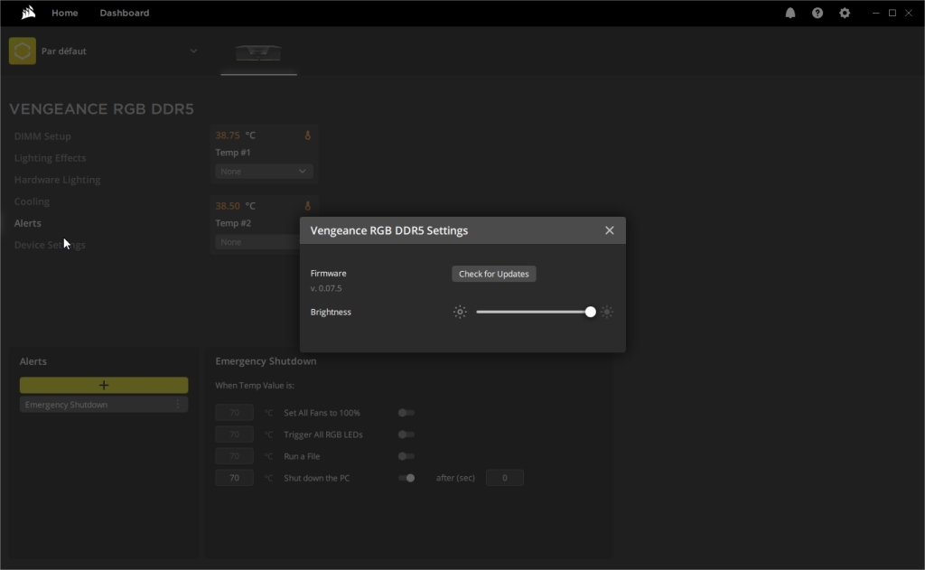925x570 pixels.
Task: Adjust the Brightness slider handle
Action: tap(590, 313)
